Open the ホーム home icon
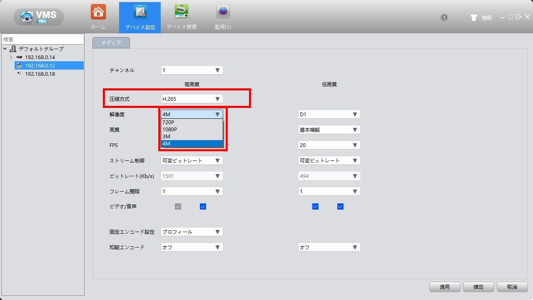 98,12
